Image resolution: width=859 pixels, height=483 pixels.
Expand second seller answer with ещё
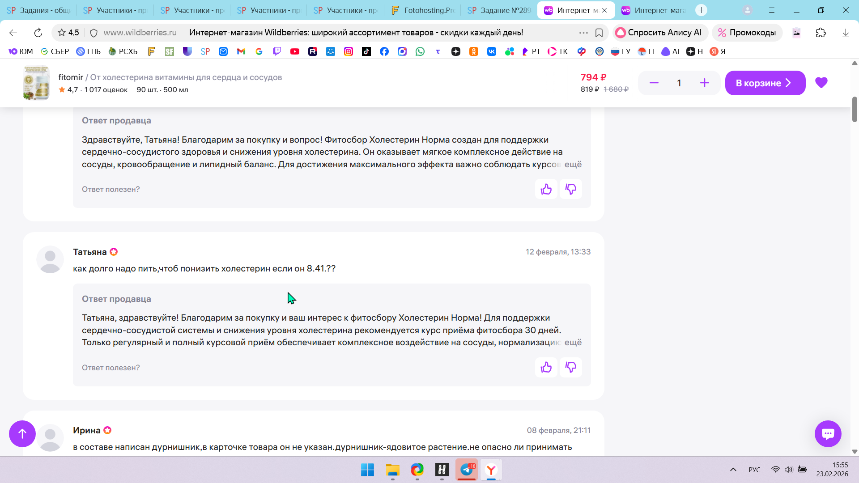pos(573,343)
